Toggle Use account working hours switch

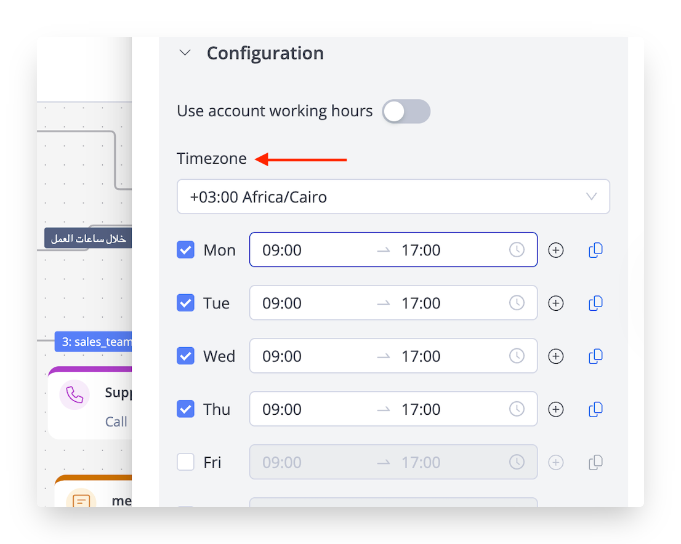click(406, 111)
